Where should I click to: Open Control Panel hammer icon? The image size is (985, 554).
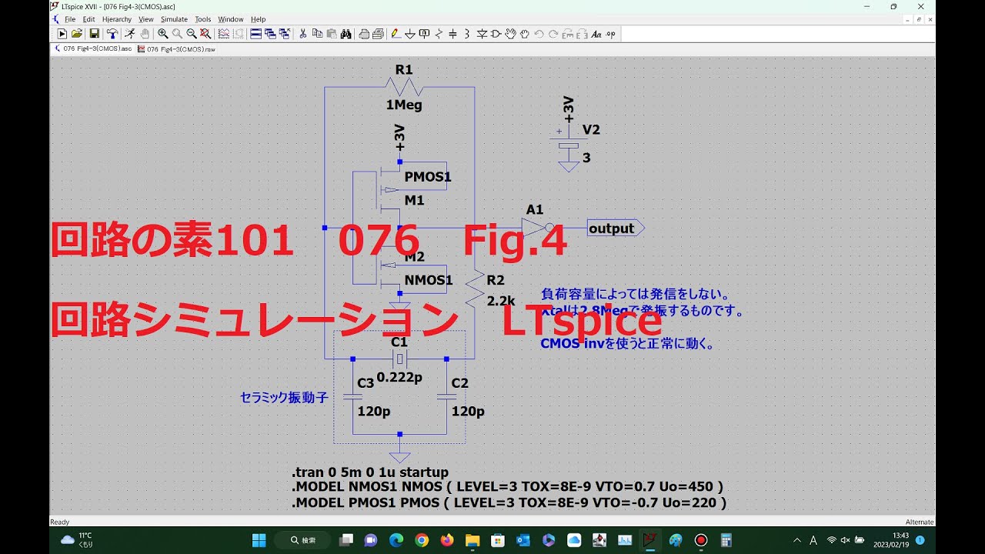tap(112, 34)
